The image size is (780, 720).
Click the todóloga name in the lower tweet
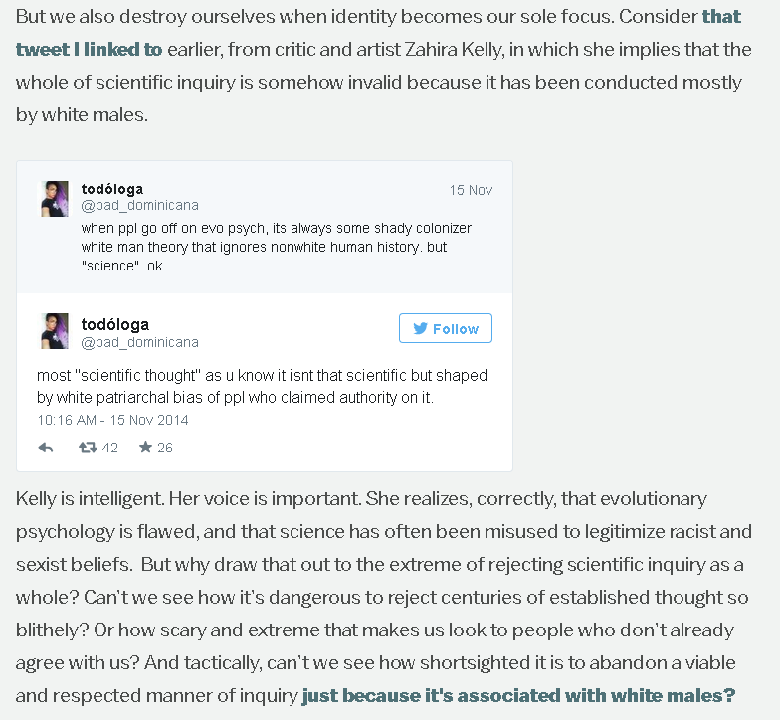click(115, 324)
